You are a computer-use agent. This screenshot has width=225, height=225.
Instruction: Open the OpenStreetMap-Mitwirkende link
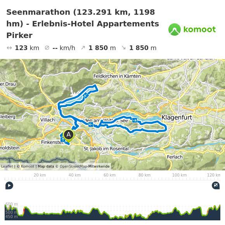point(85,166)
